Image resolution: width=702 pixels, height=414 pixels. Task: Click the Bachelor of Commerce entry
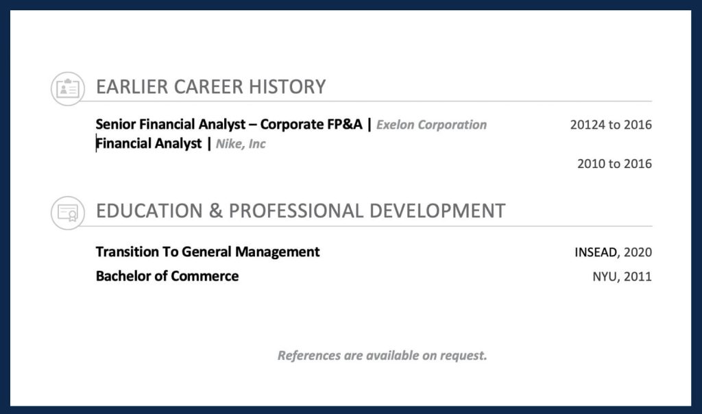(167, 276)
